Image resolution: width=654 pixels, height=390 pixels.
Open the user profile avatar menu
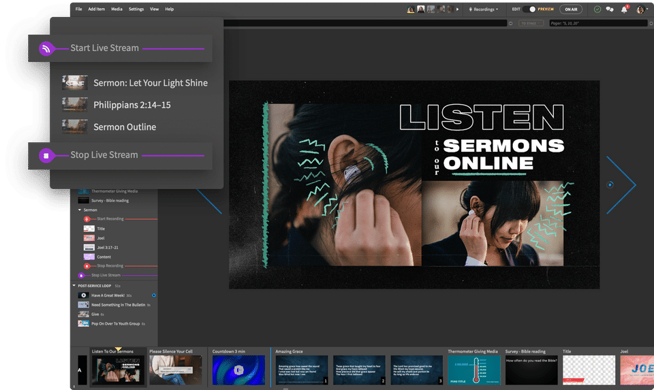[x=640, y=10]
